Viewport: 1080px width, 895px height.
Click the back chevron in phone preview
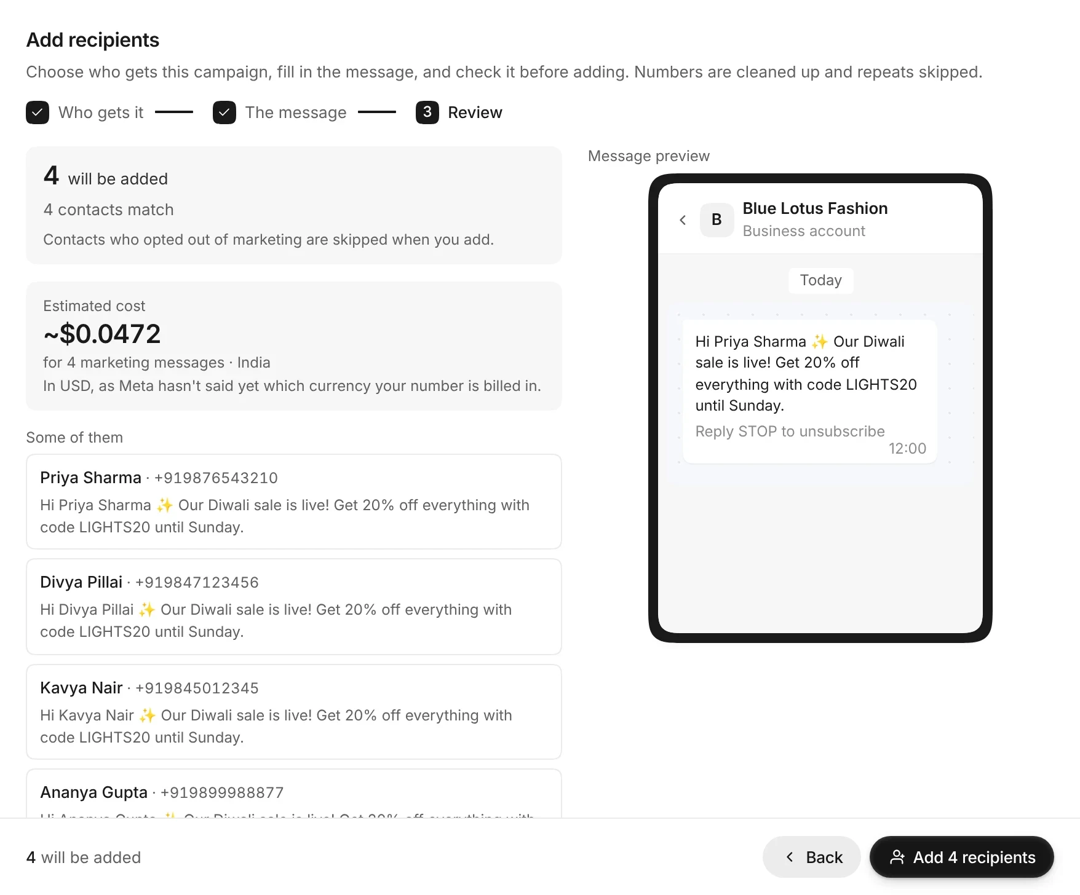[683, 220]
